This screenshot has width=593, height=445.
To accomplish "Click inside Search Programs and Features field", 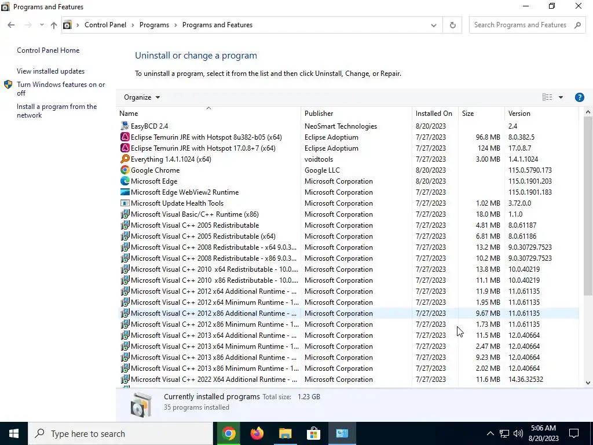I will click(x=521, y=25).
